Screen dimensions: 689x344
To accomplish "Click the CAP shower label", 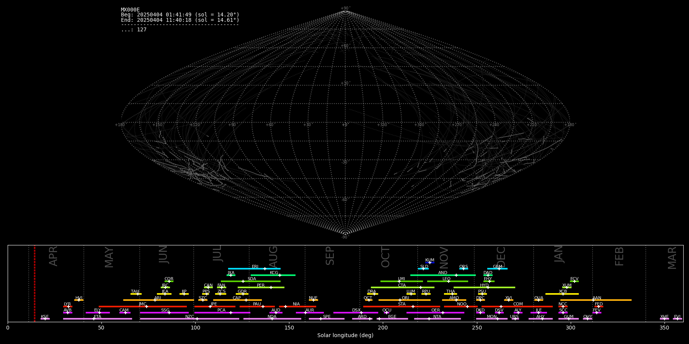I will [x=237, y=298].
